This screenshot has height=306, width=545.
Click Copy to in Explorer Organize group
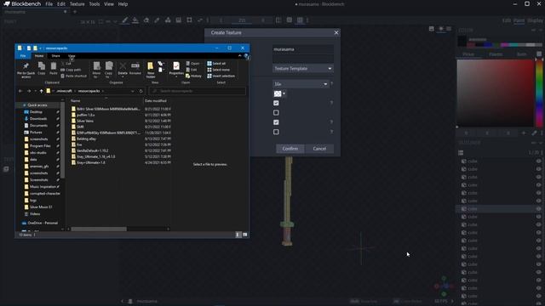108,70
